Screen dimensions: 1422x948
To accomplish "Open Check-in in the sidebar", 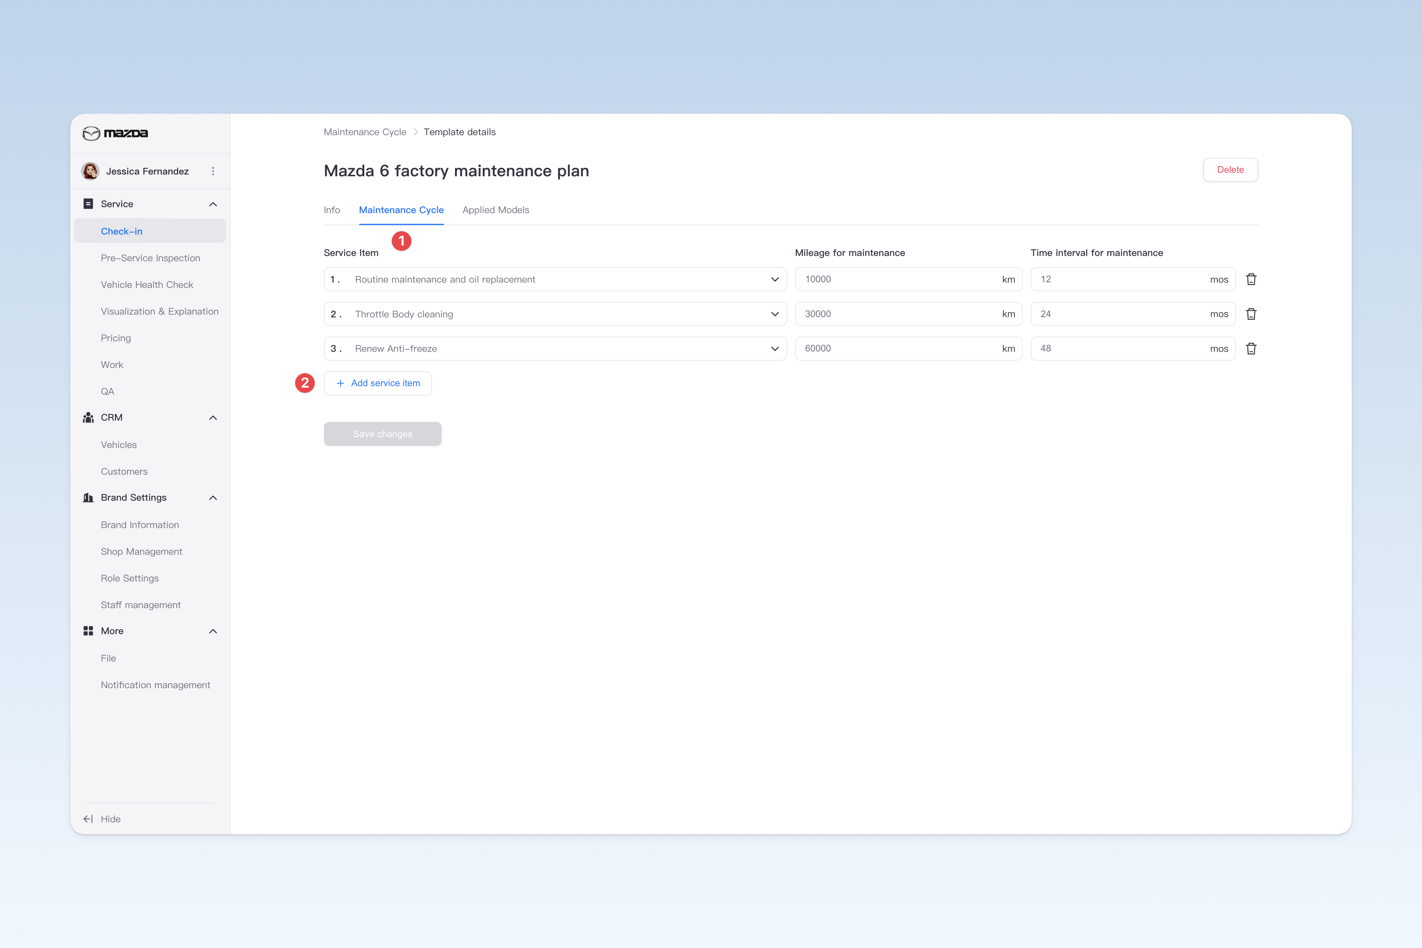I will click(x=149, y=231).
